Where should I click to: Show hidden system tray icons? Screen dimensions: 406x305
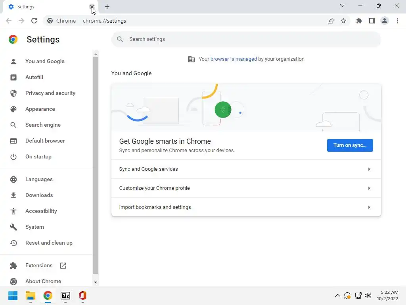(x=338, y=295)
